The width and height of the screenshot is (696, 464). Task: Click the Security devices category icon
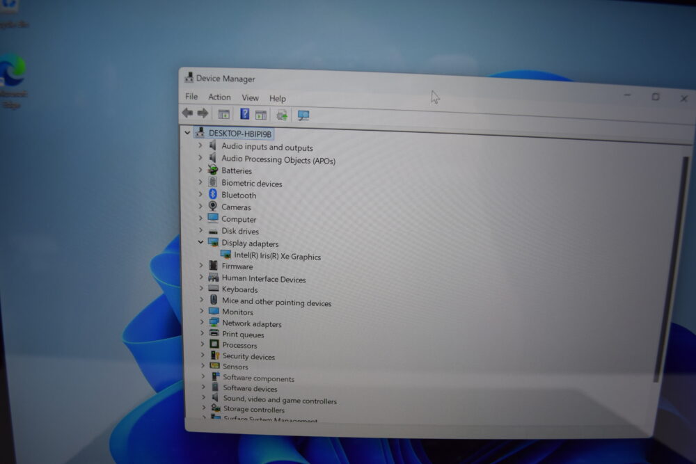(215, 355)
